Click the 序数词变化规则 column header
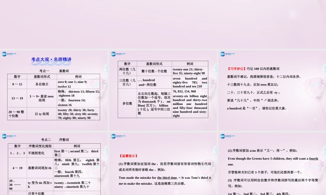 click(x=40, y=146)
